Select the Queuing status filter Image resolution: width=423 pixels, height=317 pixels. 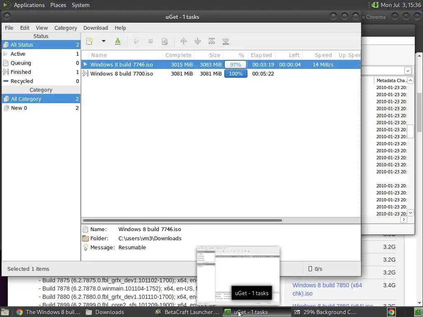[x=41, y=63]
